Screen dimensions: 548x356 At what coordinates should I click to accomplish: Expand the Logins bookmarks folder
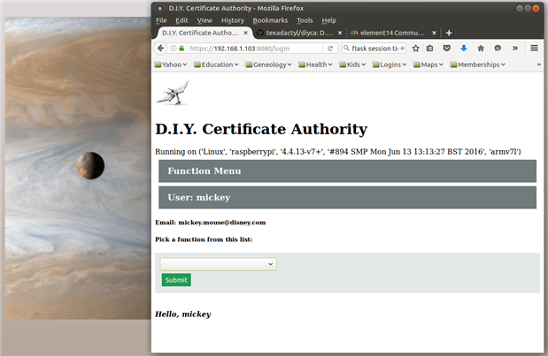coord(390,64)
